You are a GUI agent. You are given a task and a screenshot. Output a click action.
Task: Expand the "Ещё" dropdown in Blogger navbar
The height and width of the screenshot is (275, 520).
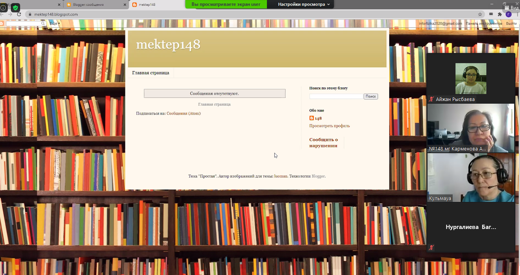54,23
